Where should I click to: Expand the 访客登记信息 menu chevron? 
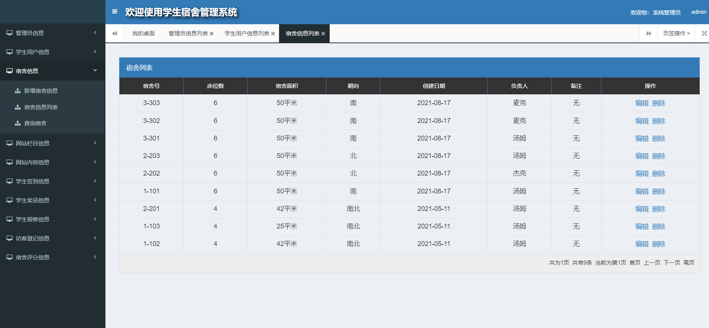click(x=95, y=238)
